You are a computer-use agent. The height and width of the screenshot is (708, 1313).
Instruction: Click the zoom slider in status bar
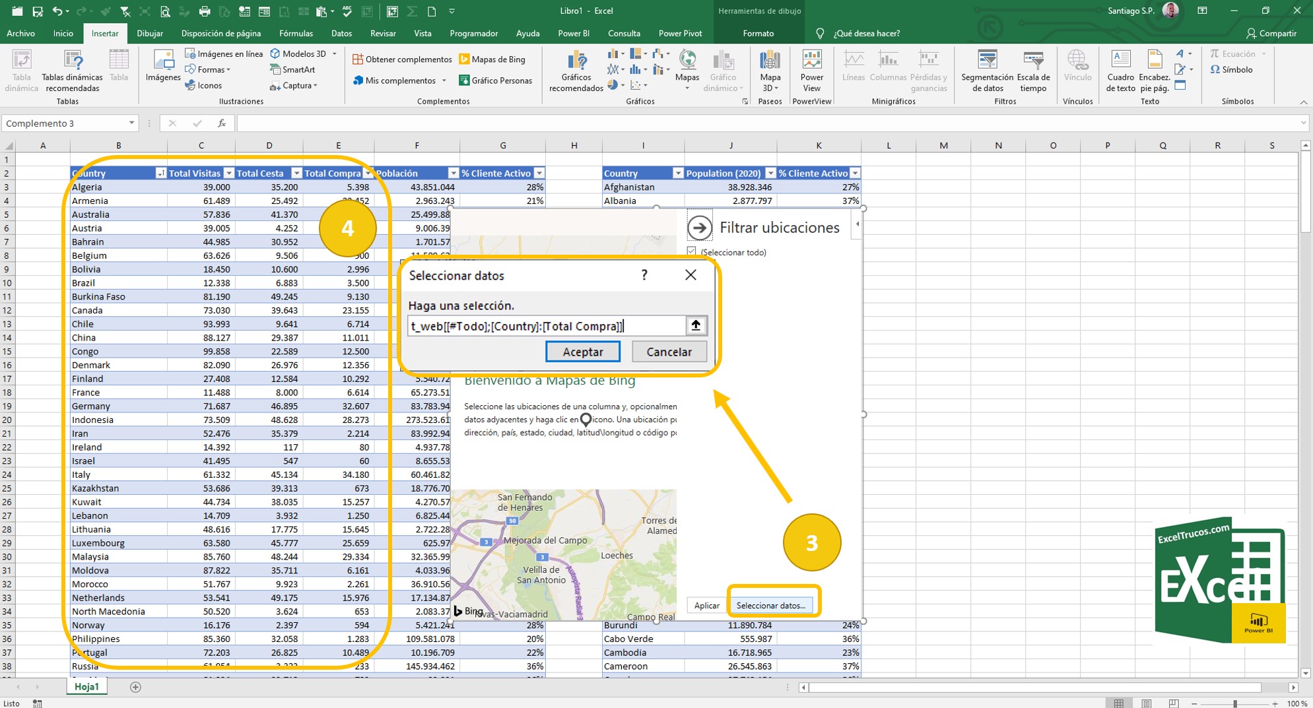pos(1234,703)
